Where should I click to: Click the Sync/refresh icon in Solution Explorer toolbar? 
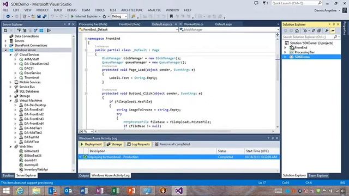pos(314,30)
